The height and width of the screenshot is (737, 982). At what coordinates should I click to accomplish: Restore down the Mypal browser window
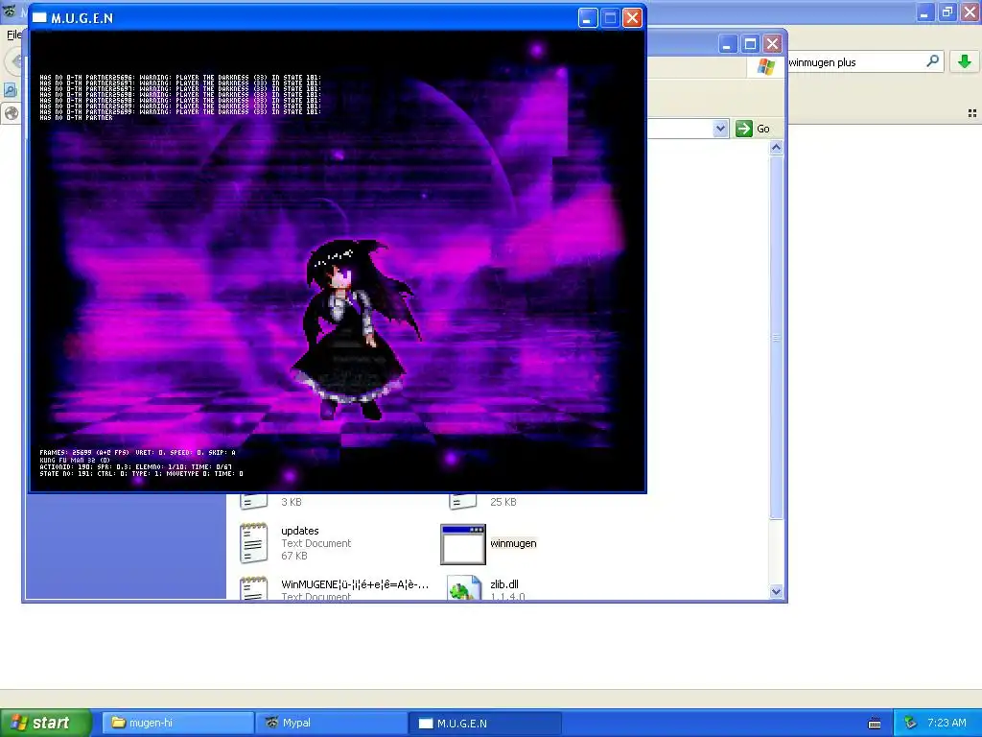tap(947, 12)
